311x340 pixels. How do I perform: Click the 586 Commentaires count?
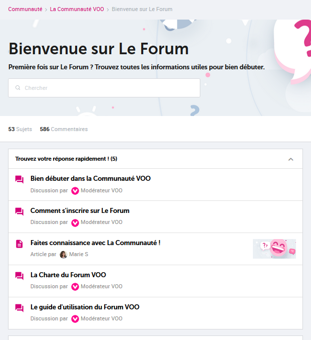(x=64, y=129)
